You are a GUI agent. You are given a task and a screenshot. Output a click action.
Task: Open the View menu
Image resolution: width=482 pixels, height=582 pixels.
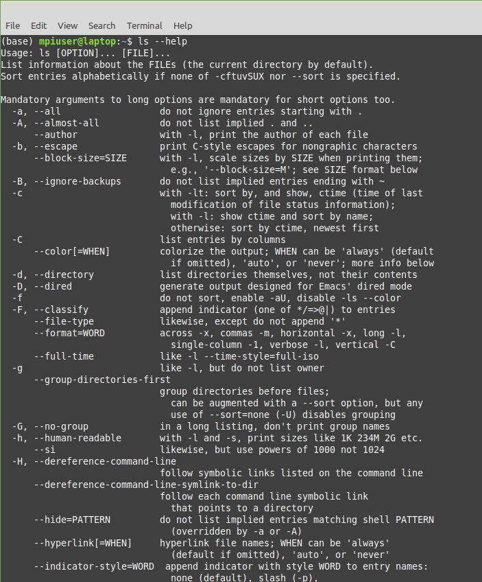coord(67,25)
